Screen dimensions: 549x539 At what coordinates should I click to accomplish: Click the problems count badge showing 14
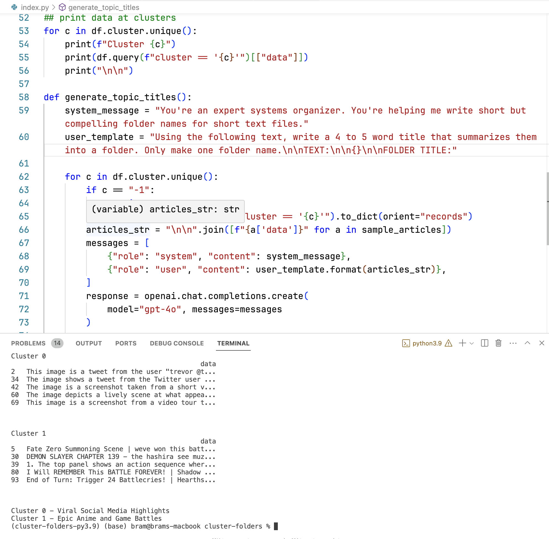(57, 344)
